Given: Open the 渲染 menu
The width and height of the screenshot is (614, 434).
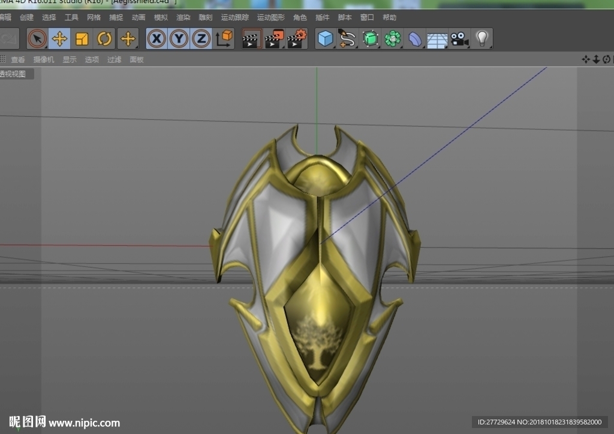Looking at the screenshot, I should point(183,17).
